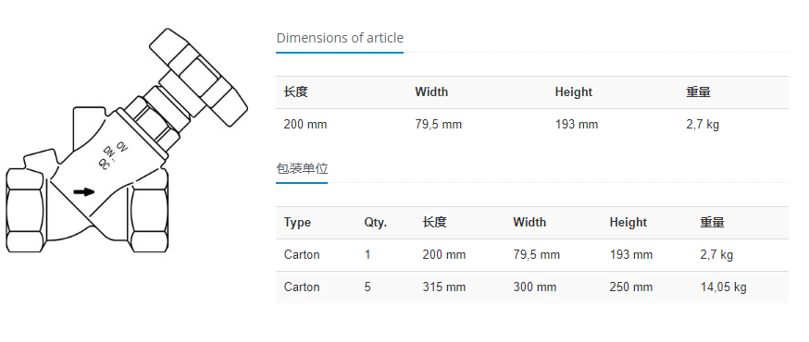Screen dimensions: 809x342
Task: Click the 长度 header in dimensions table
Action: click(295, 92)
